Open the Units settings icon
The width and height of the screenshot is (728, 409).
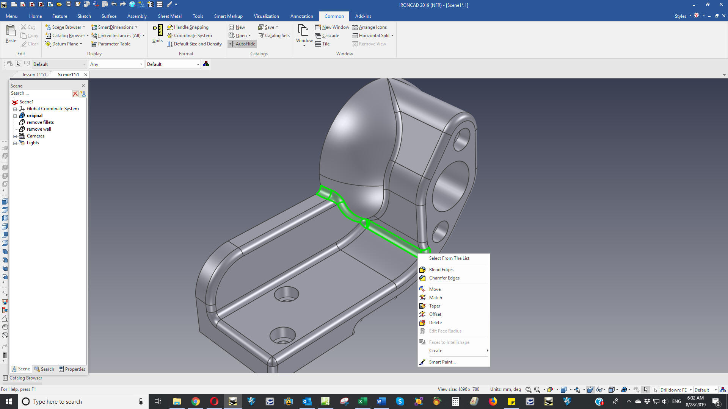pos(158,31)
